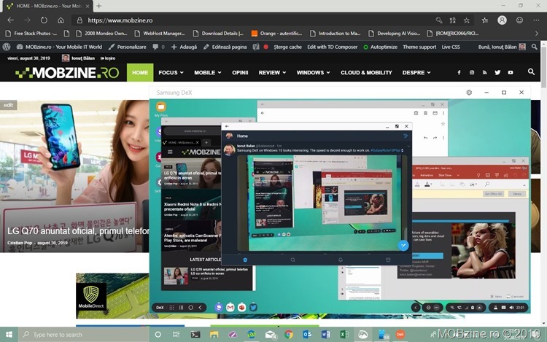The height and width of the screenshot is (342, 547).
Task: Tap the DeX back chevron in taskbar
Action: pyautogui.click(x=200, y=308)
